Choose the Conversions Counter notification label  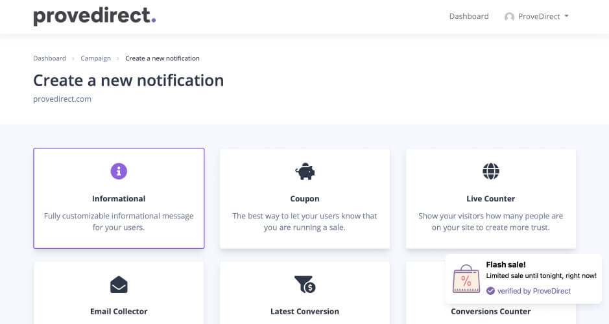pos(490,311)
